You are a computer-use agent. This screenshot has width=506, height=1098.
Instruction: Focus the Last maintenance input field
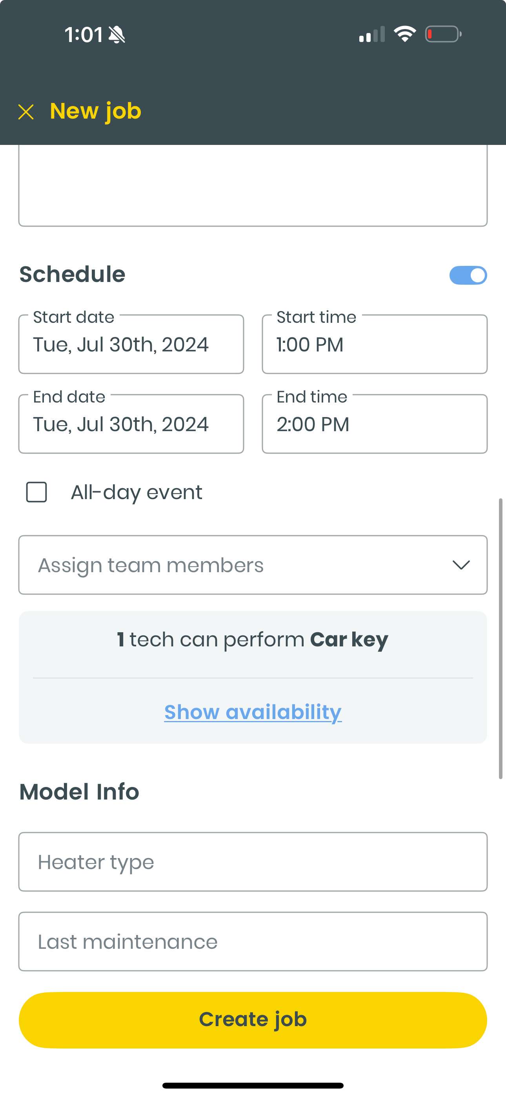[253, 942]
